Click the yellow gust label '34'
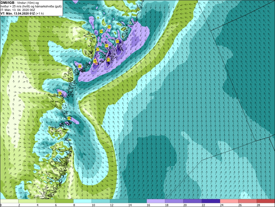This screenshot has height=207, width=275. [95, 61]
